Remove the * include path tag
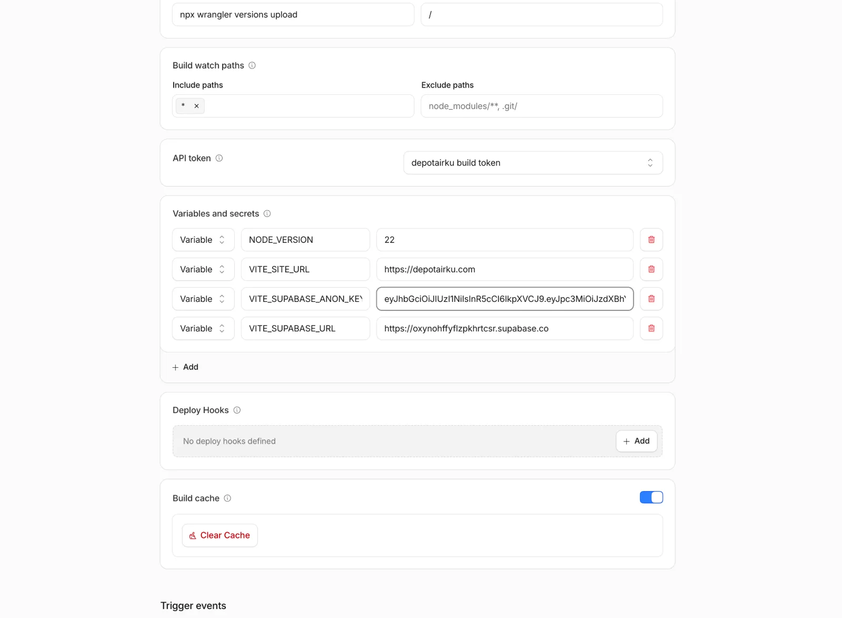The height and width of the screenshot is (618, 842). tap(196, 106)
